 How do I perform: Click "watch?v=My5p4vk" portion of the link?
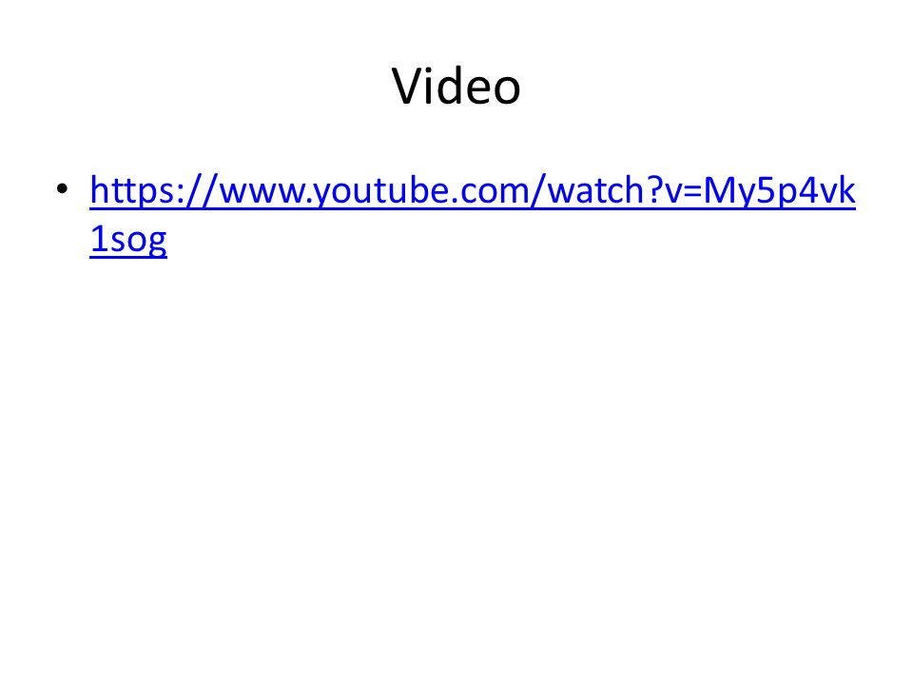(702, 190)
